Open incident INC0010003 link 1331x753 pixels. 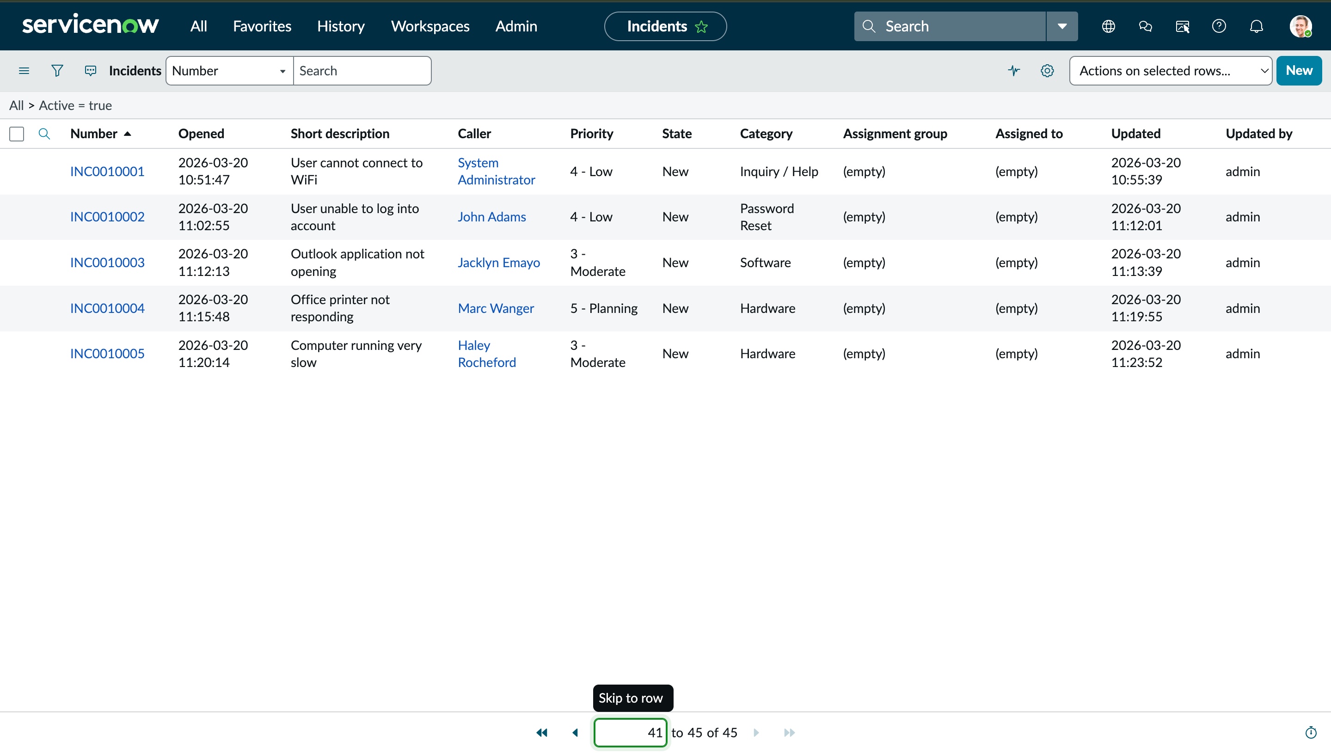107,262
